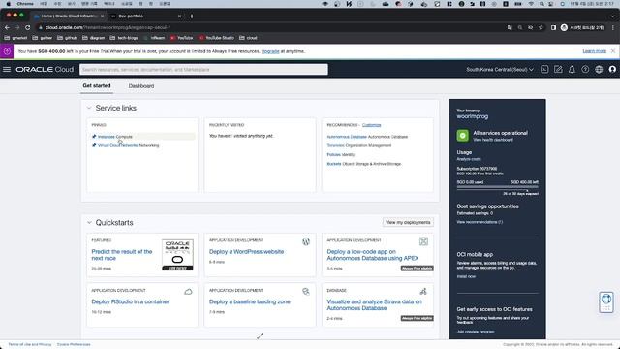Viewport: 620px width, 349px height.
Task: Click the green All services operational check icon
Action: point(463,136)
